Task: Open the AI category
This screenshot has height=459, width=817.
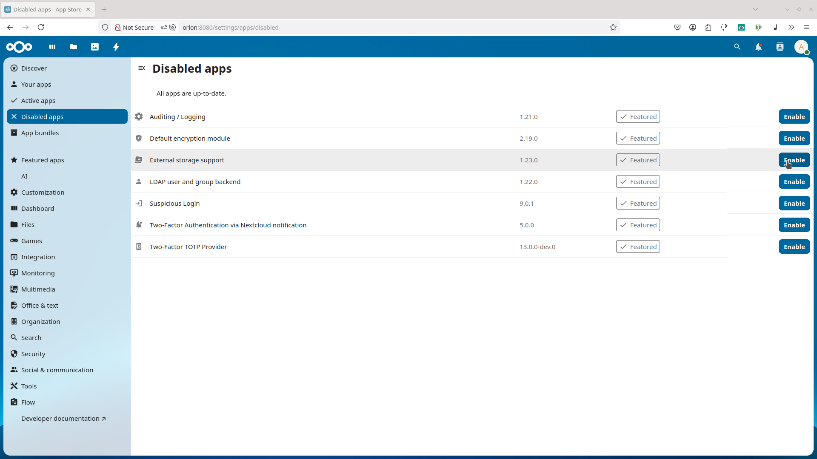Action: click(x=67, y=176)
